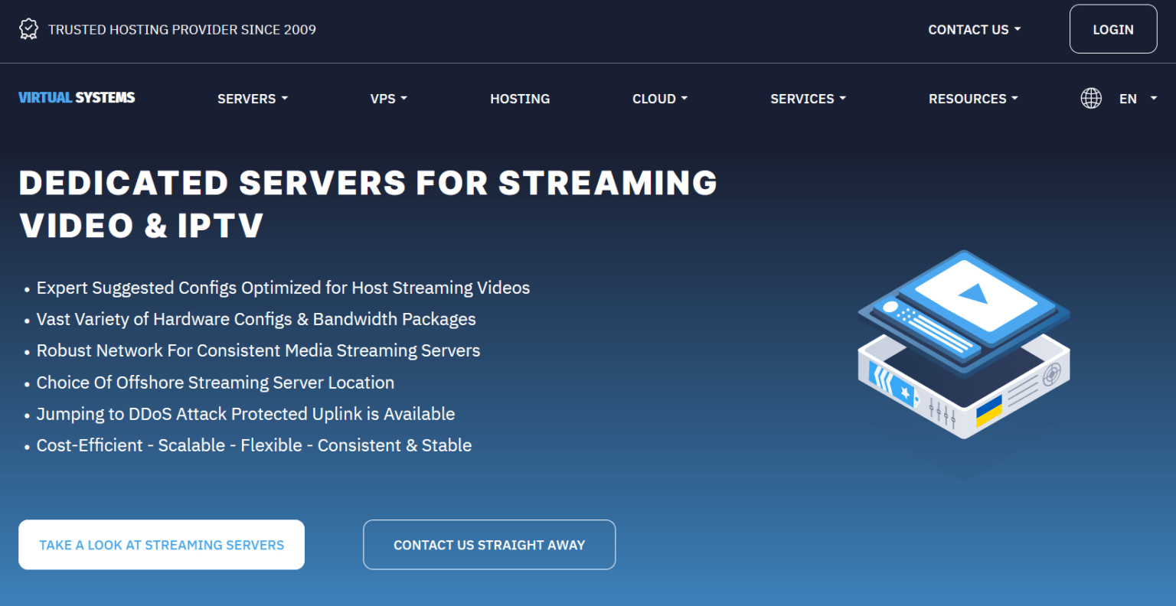Open the language globe icon

pyautogui.click(x=1090, y=98)
